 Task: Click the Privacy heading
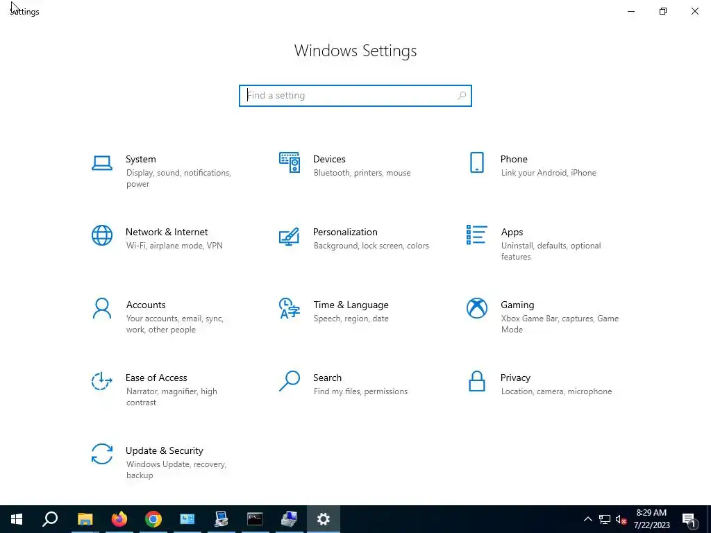pos(515,378)
